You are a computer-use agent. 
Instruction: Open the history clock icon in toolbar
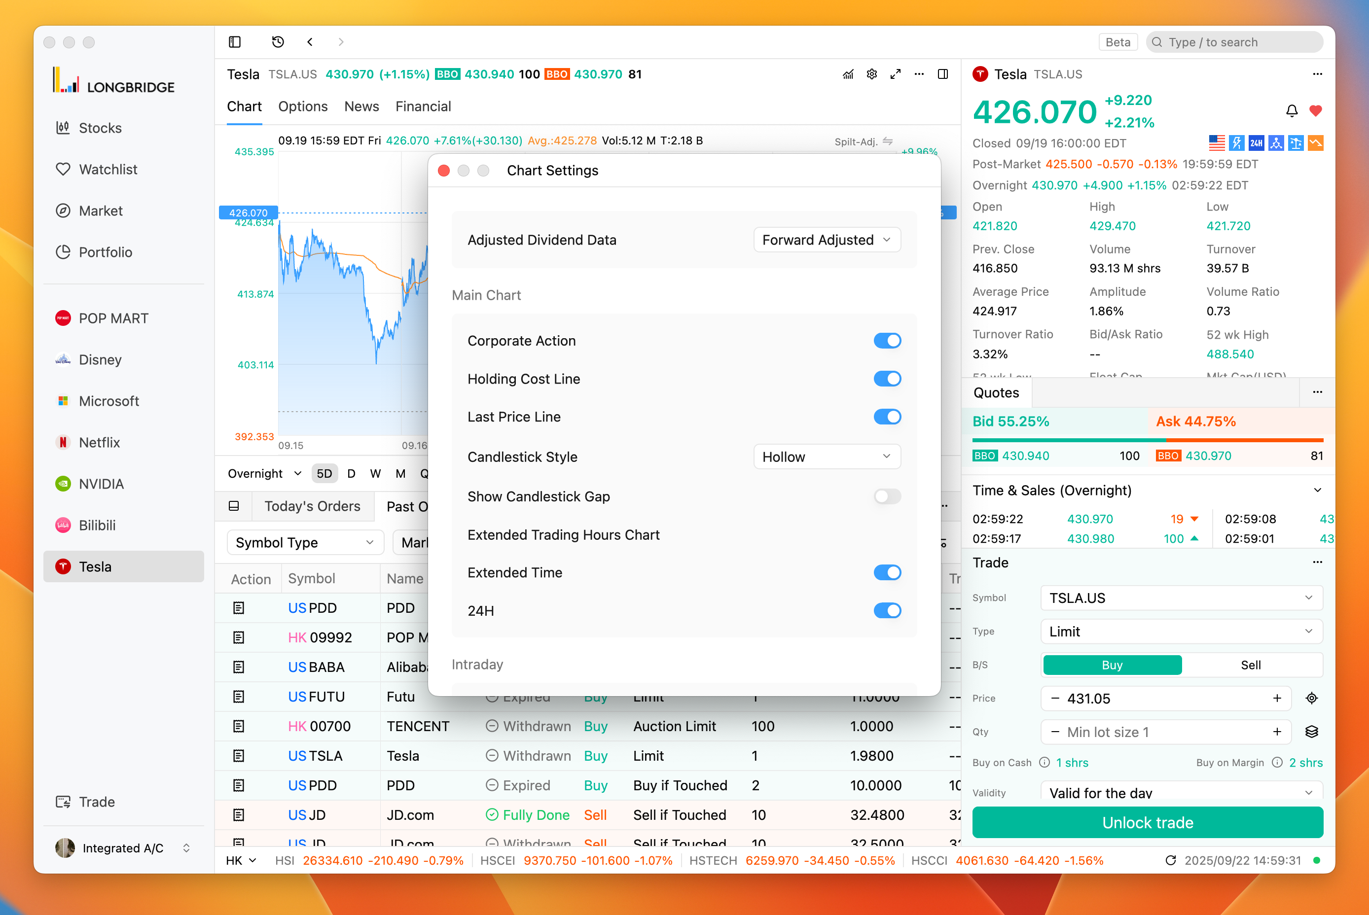(x=278, y=42)
